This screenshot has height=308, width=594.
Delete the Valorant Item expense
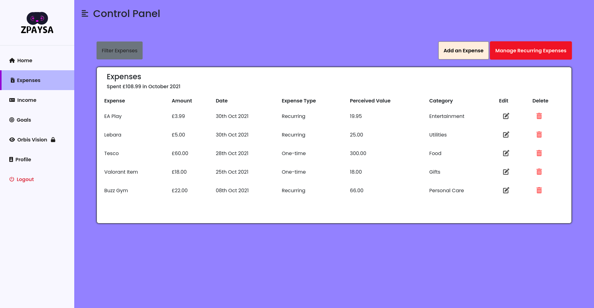(539, 172)
